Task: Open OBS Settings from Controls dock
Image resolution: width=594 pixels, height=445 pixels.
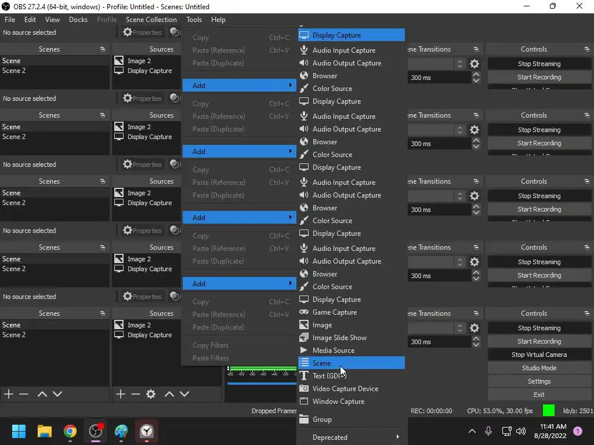Action: point(539,381)
